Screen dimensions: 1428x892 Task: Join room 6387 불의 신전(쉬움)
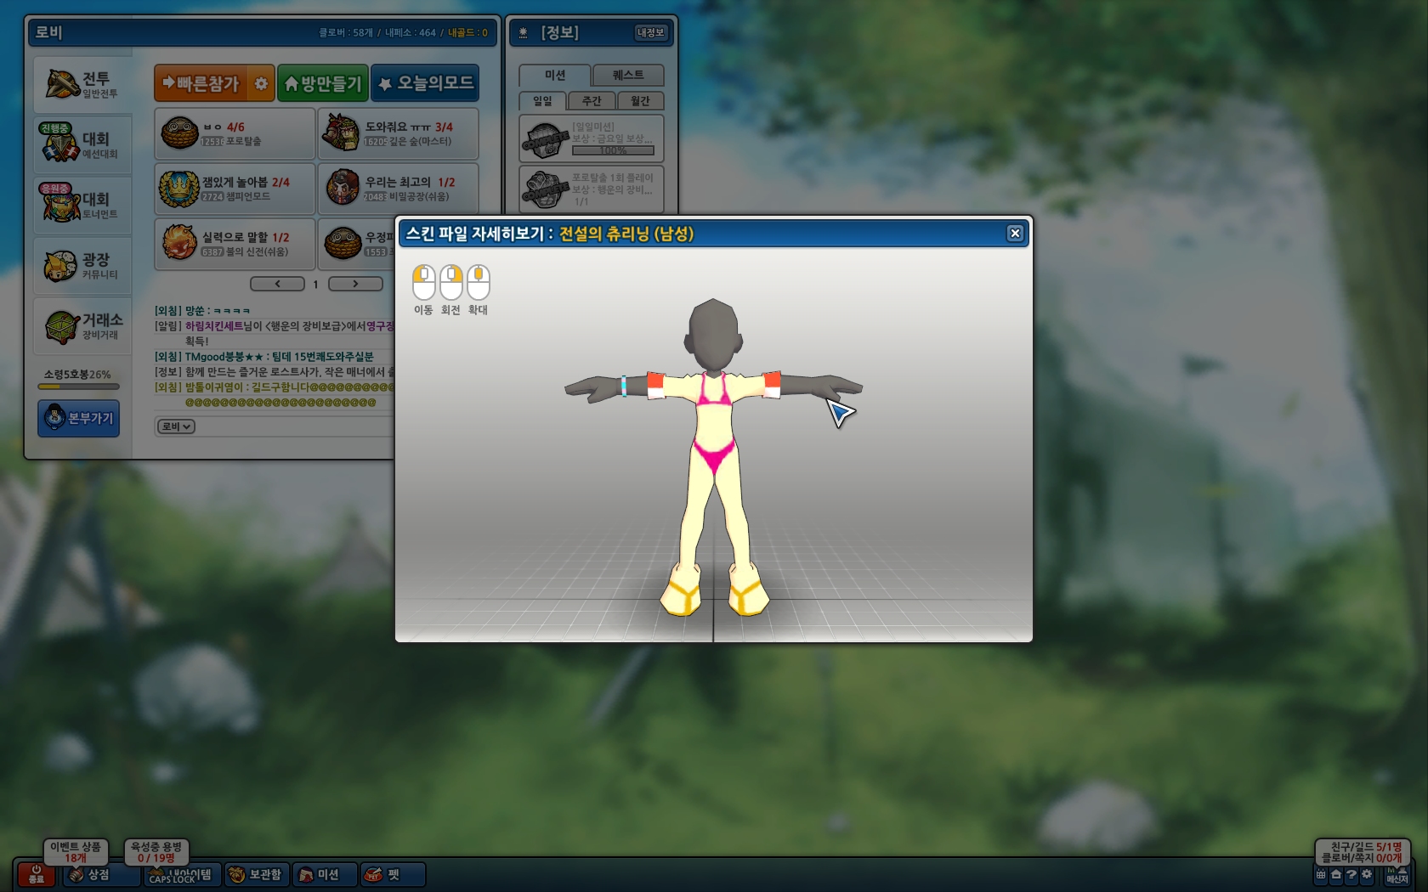(235, 244)
